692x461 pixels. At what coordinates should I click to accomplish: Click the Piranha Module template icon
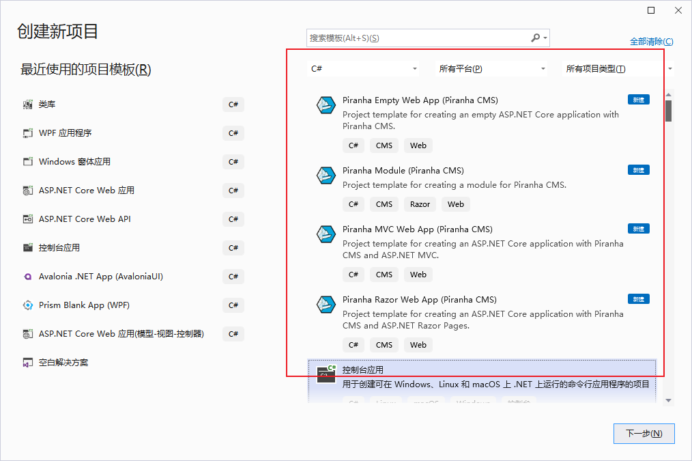coord(326,176)
